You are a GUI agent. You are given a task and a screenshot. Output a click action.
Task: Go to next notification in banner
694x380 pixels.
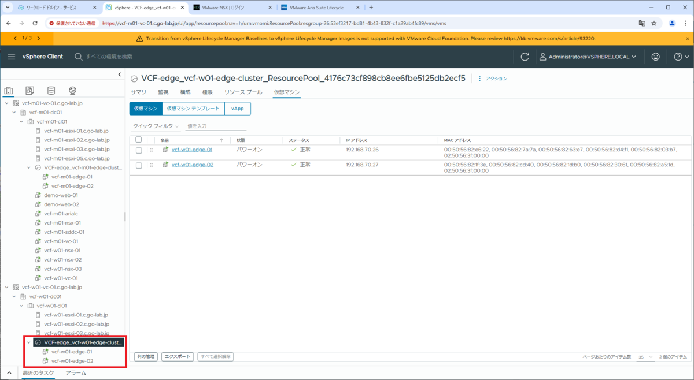click(39, 38)
